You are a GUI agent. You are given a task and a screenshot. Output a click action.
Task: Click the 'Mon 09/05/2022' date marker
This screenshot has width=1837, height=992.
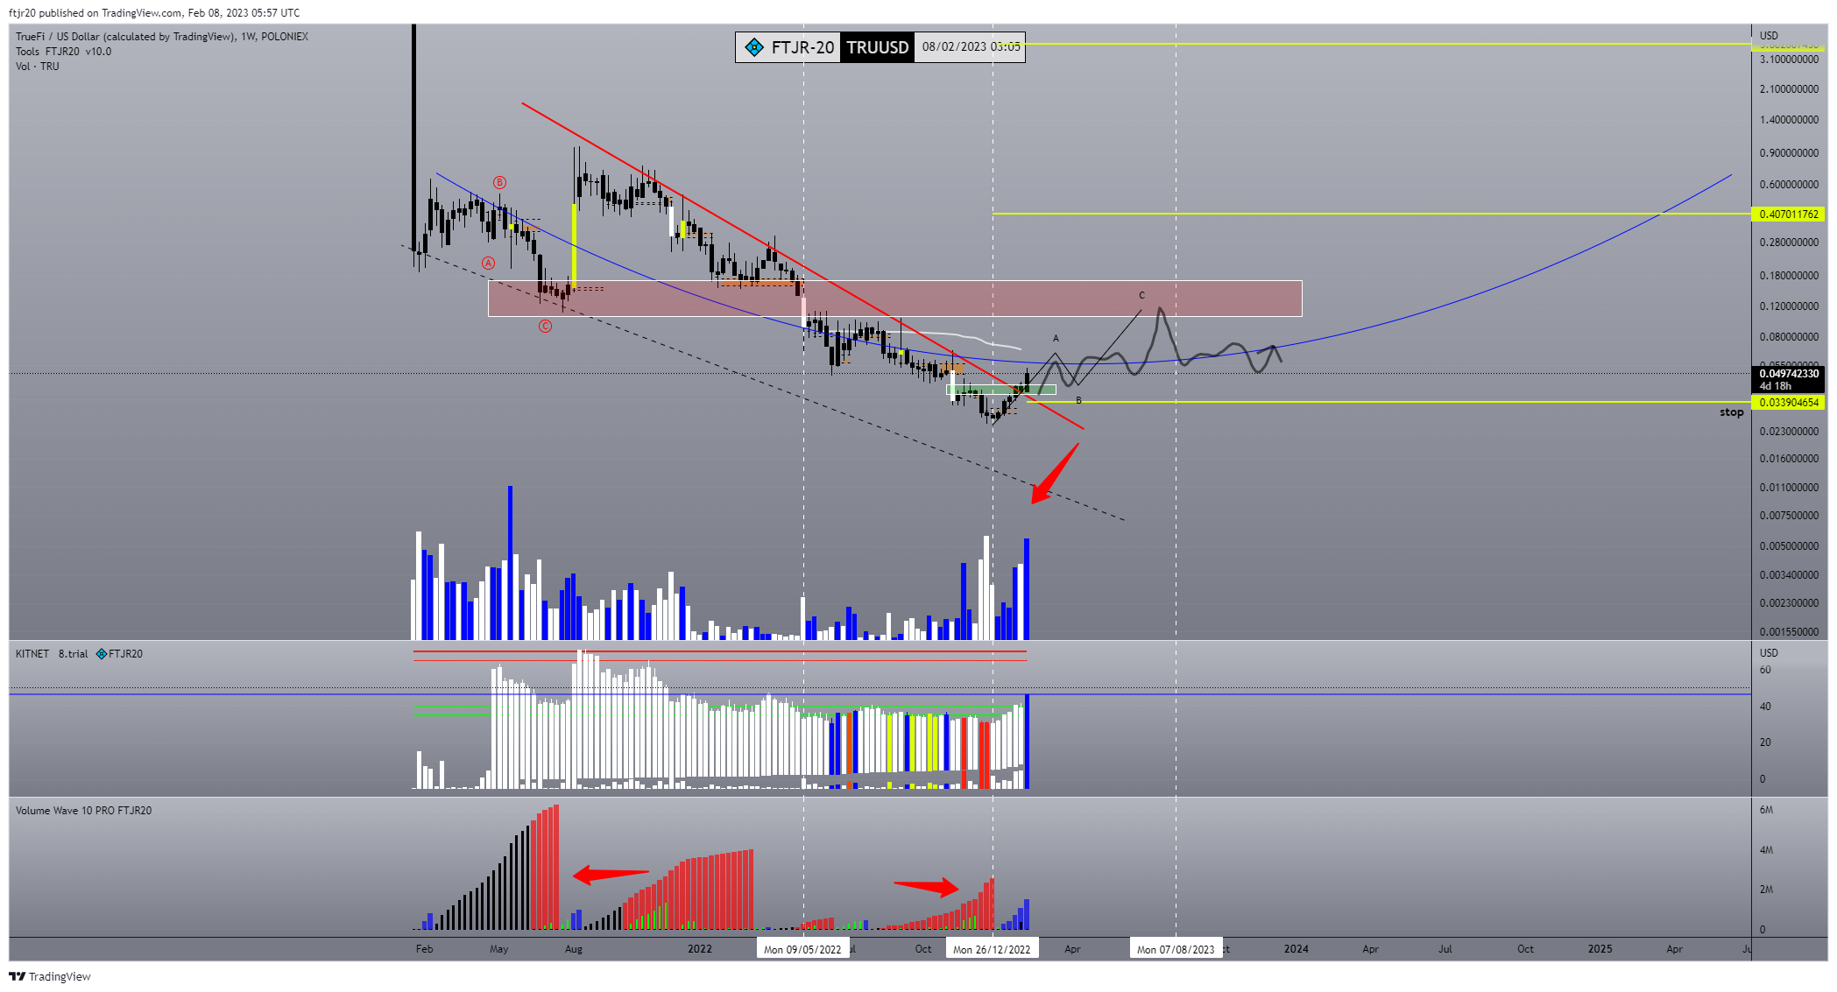coord(802,949)
